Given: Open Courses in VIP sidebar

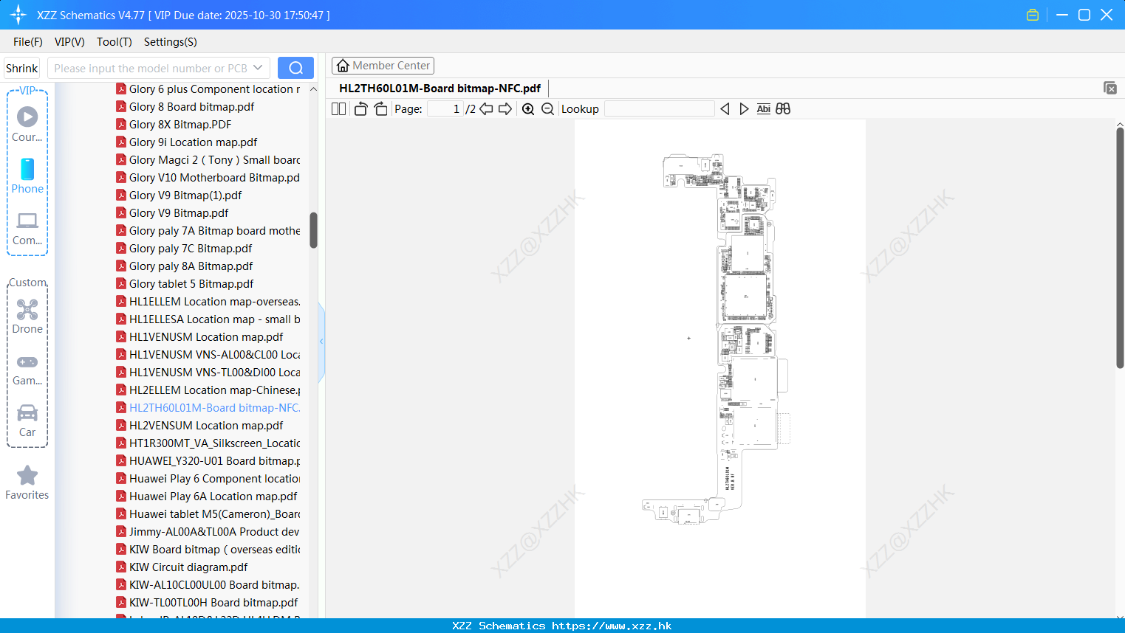Looking at the screenshot, I should point(27,124).
